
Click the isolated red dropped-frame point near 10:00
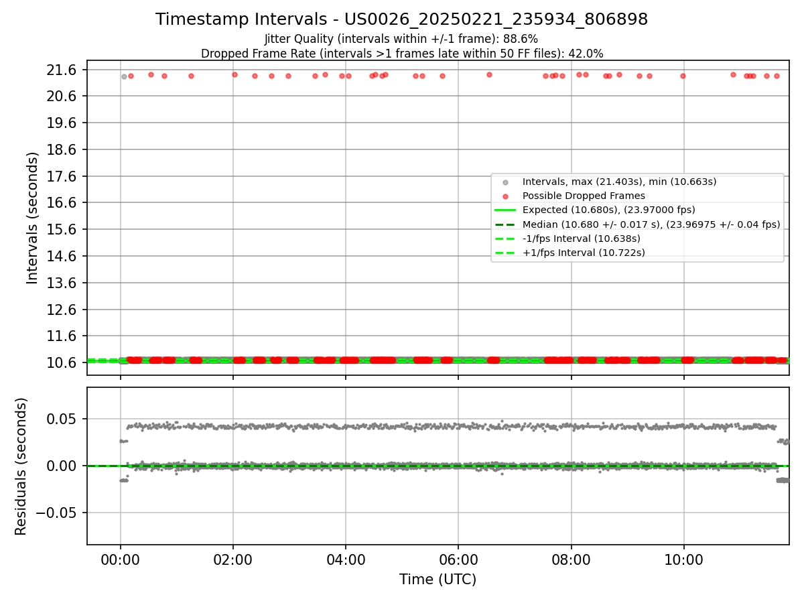(683, 76)
